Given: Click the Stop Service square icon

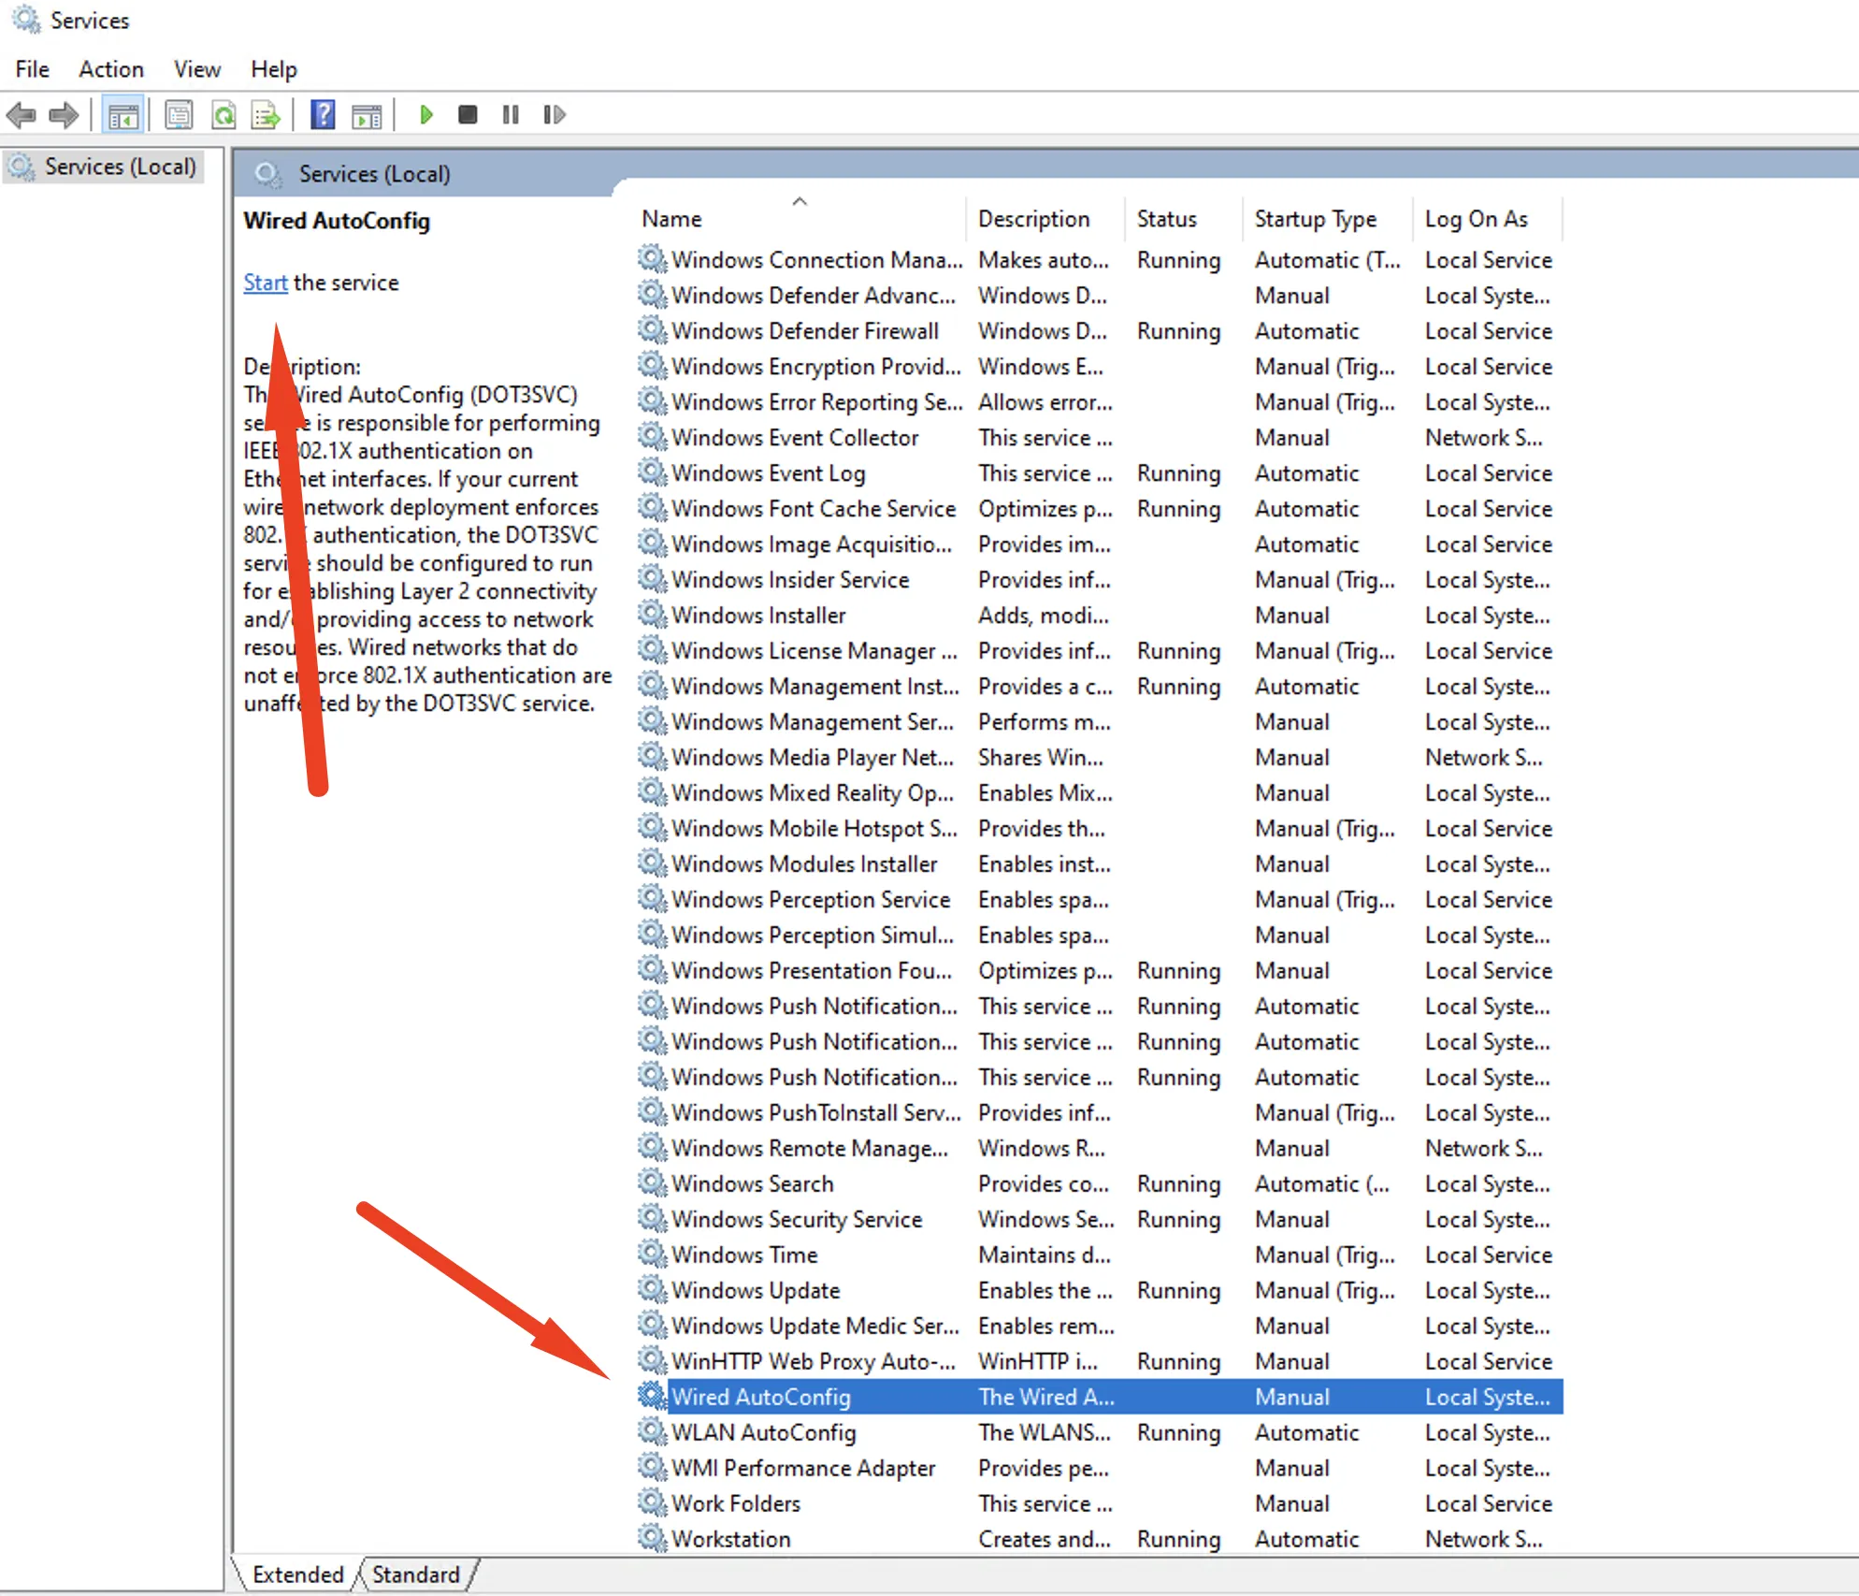Looking at the screenshot, I should tap(468, 115).
